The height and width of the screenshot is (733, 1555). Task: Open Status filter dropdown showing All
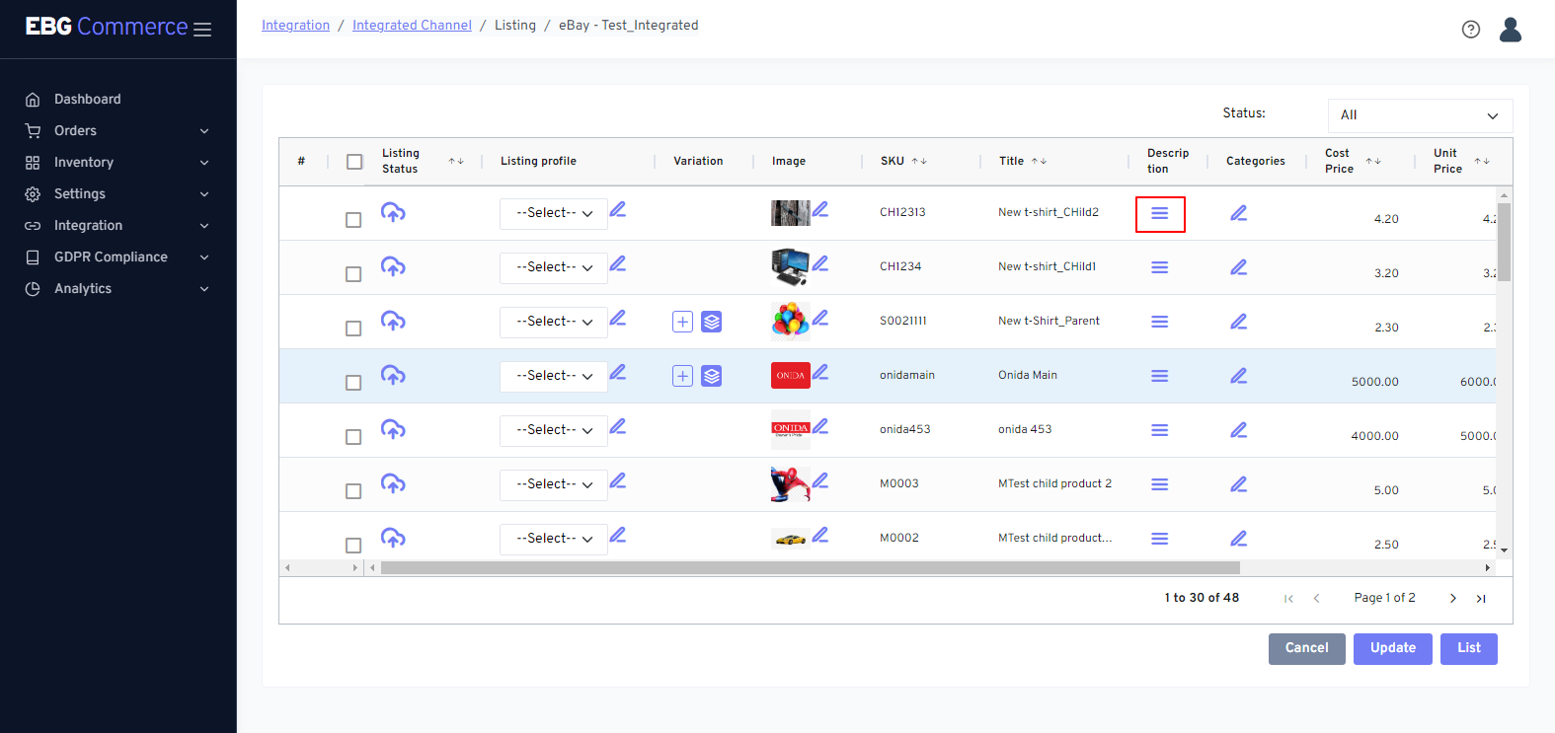[1419, 115]
